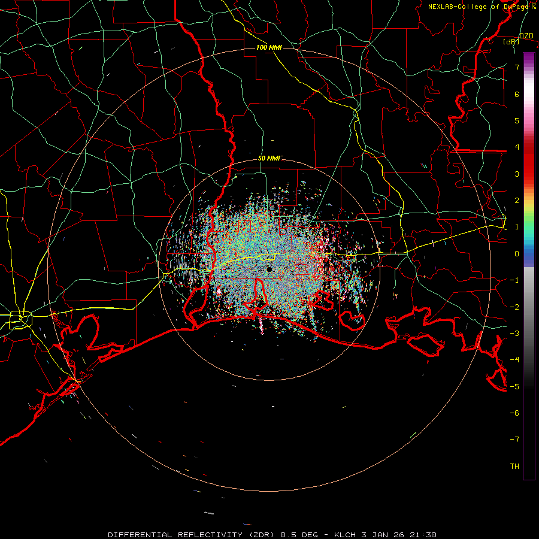Click the '100 NMI' range ring label

269,47
